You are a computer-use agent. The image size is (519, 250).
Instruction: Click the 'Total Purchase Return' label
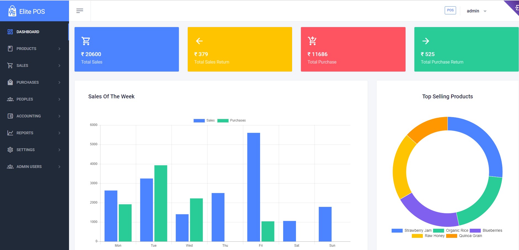tap(442, 62)
